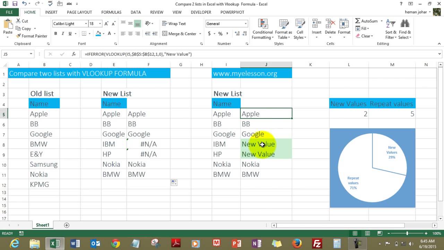
Task: Switch to the POWERPIVOT tab
Action: [x=232, y=12]
